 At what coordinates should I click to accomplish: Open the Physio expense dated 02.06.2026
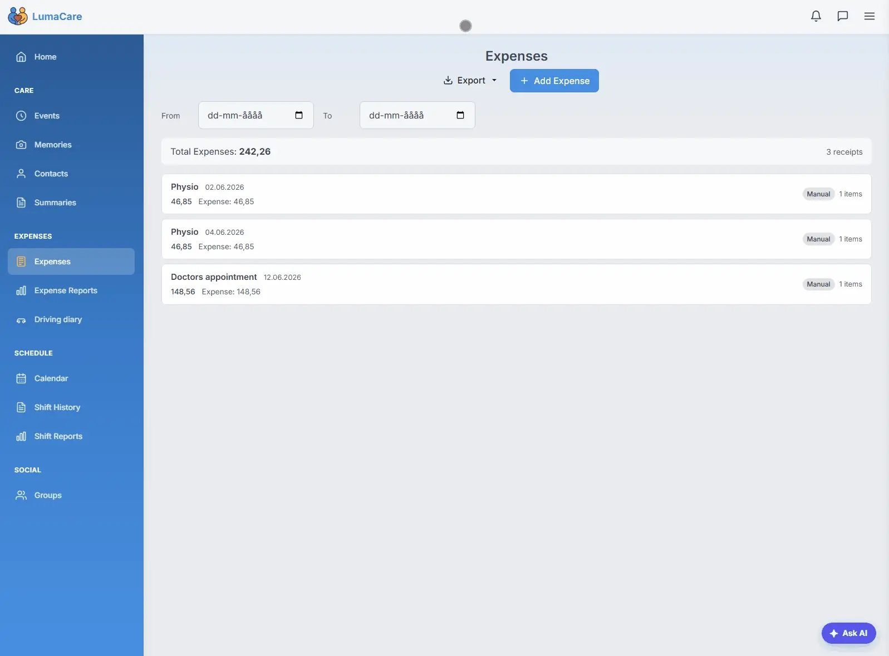pos(516,194)
